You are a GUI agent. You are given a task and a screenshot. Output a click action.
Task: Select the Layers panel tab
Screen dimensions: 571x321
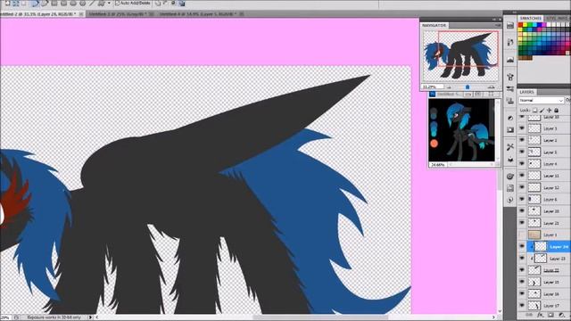click(526, 92)
